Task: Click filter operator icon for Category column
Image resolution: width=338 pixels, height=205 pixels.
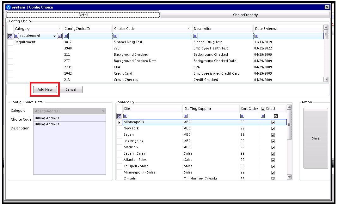Action: pyautogui.click(x=16, y=36)
